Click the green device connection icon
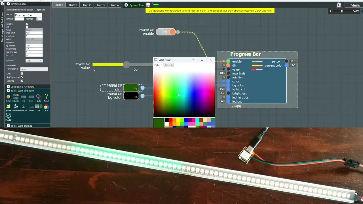Viewport: 363px width, 204px height. click(156, 5)
